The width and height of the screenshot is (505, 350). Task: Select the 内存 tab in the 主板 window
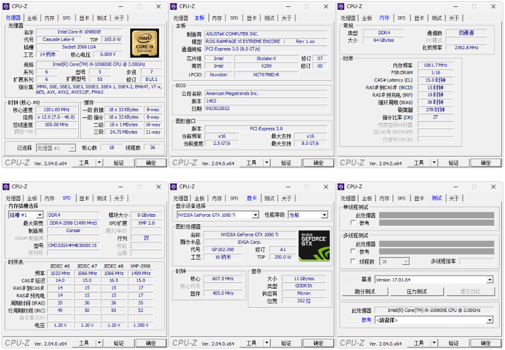217,18
